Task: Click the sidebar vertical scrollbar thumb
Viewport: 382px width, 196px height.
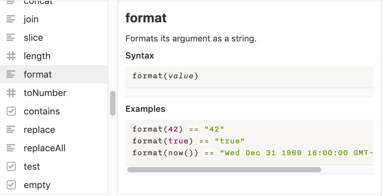Action: click(113, 103)
